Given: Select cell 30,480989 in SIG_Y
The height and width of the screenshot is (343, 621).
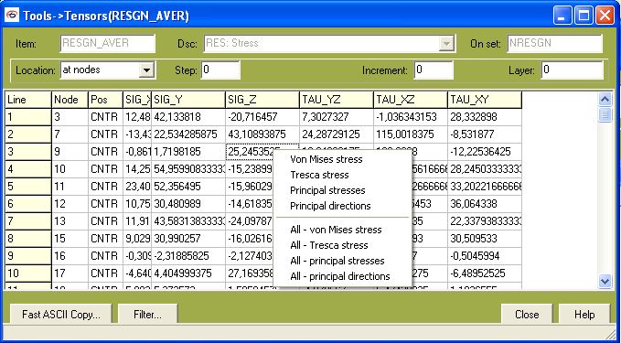Looking at the screenshot, I should click(x=188, y=204).
